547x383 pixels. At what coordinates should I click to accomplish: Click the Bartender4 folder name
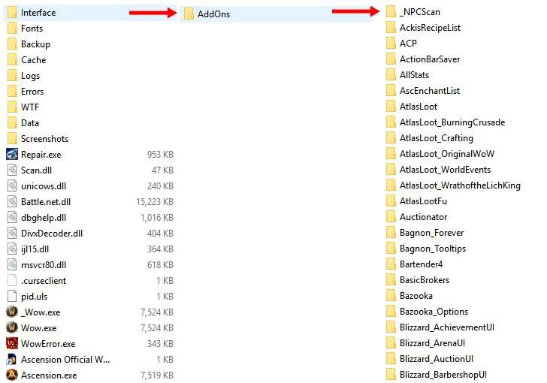coord(421,264)
